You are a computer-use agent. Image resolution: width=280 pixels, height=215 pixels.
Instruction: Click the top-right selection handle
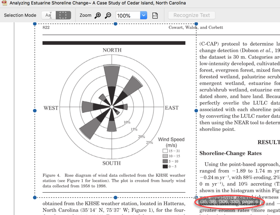tap(196, 24)
